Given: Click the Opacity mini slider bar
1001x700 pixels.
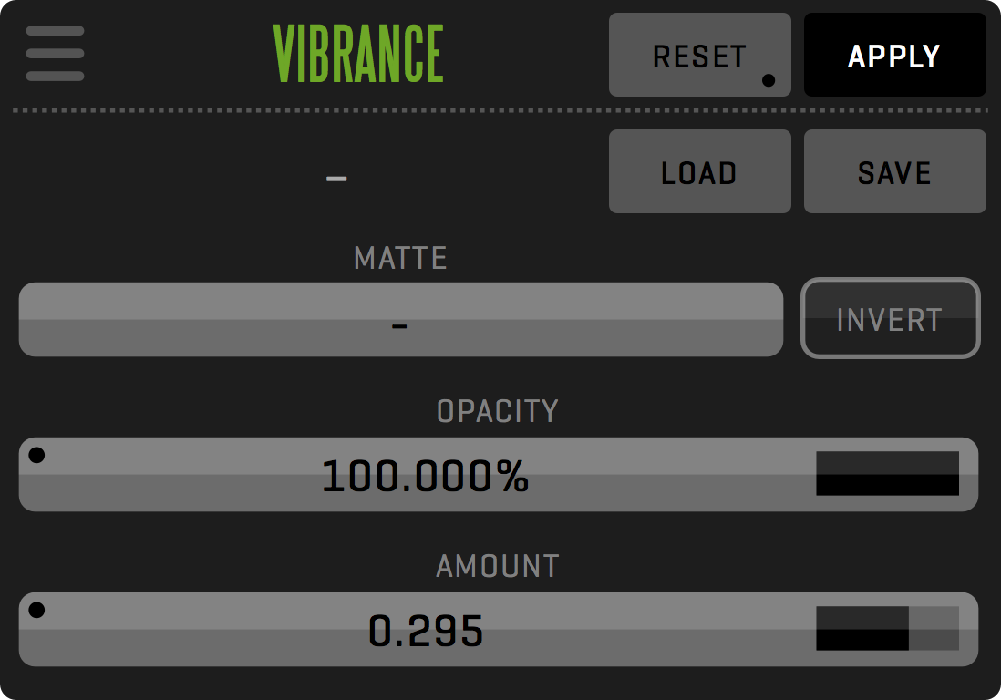Looking at the screenshot, I should pos(887,474).
